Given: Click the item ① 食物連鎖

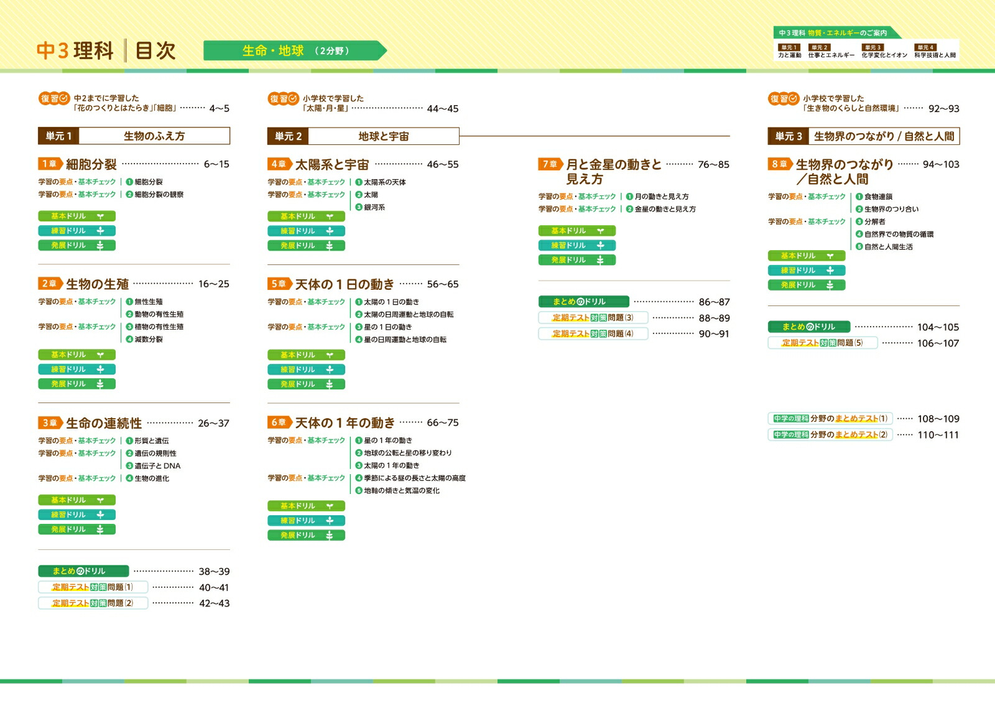Looking at the screenshot, I should (x=874, y=197).
